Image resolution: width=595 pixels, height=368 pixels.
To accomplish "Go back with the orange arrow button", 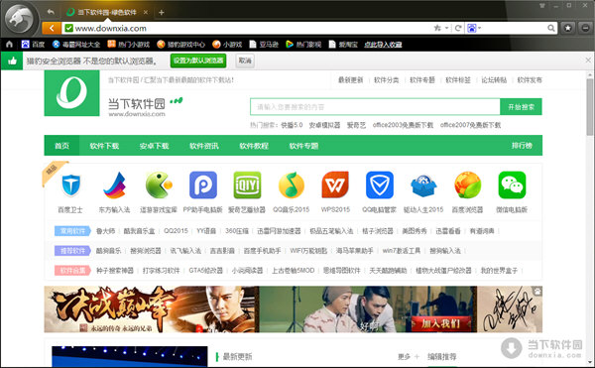I will 52,28.
